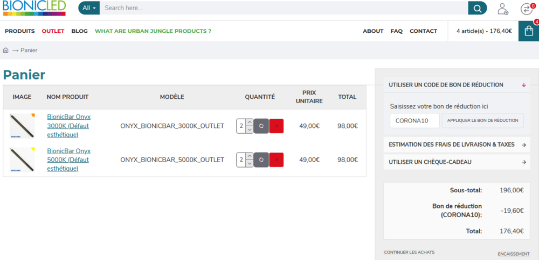The width and height of the screenshot is (539, 260).
Task: Click quantity field of Onyx 3000K
Action: [x=241, y=126]
